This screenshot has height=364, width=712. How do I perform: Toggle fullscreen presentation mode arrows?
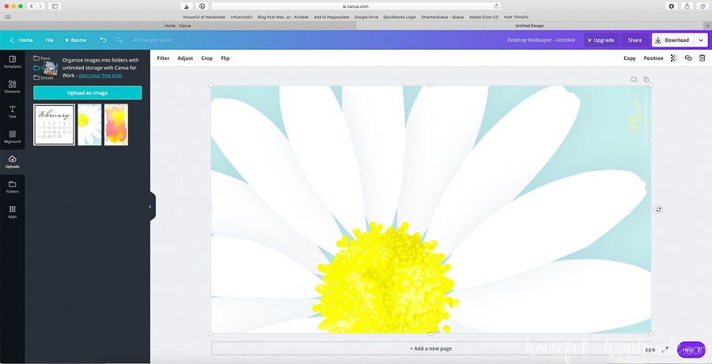coord(665,349)
